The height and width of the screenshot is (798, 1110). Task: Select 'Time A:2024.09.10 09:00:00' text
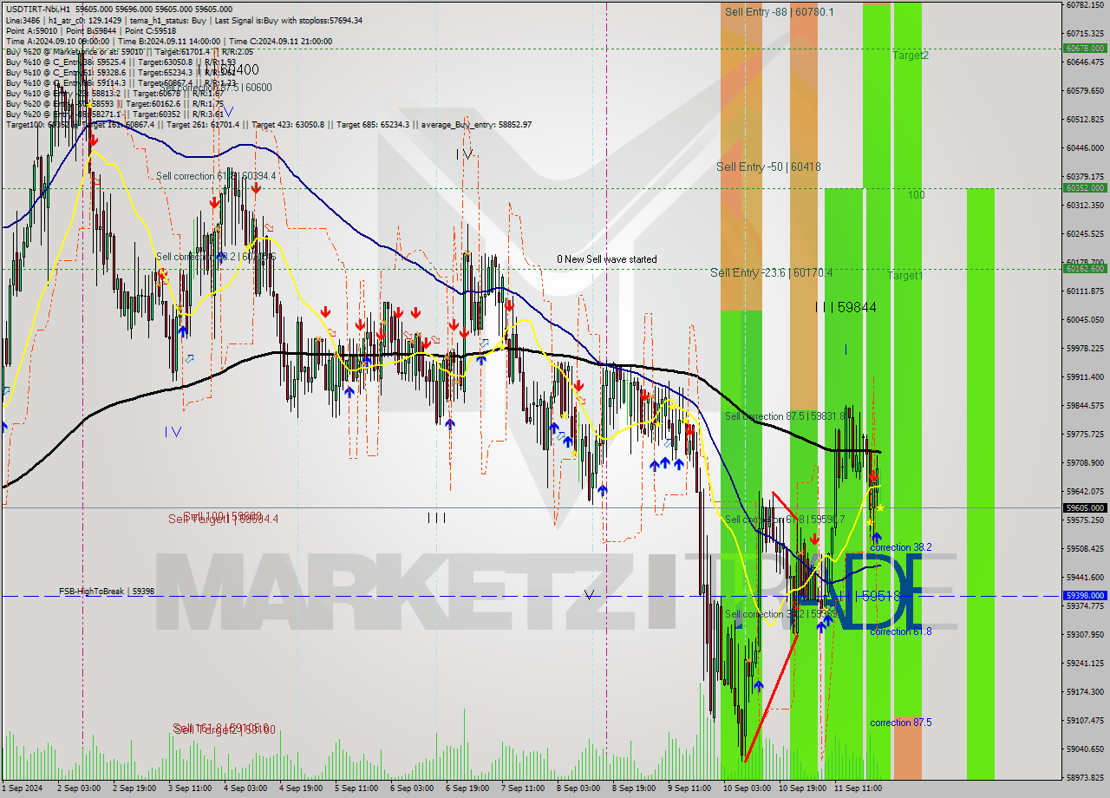point(57,41)
